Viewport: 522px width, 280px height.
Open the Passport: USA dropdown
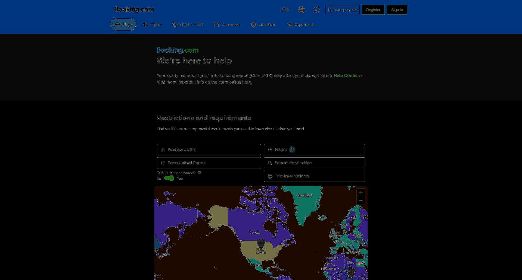[209, 149]
